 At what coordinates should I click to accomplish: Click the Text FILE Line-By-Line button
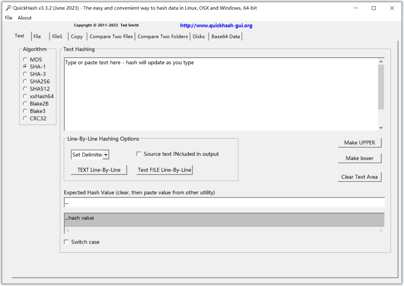pyautogui.click(x=164, y=170)
